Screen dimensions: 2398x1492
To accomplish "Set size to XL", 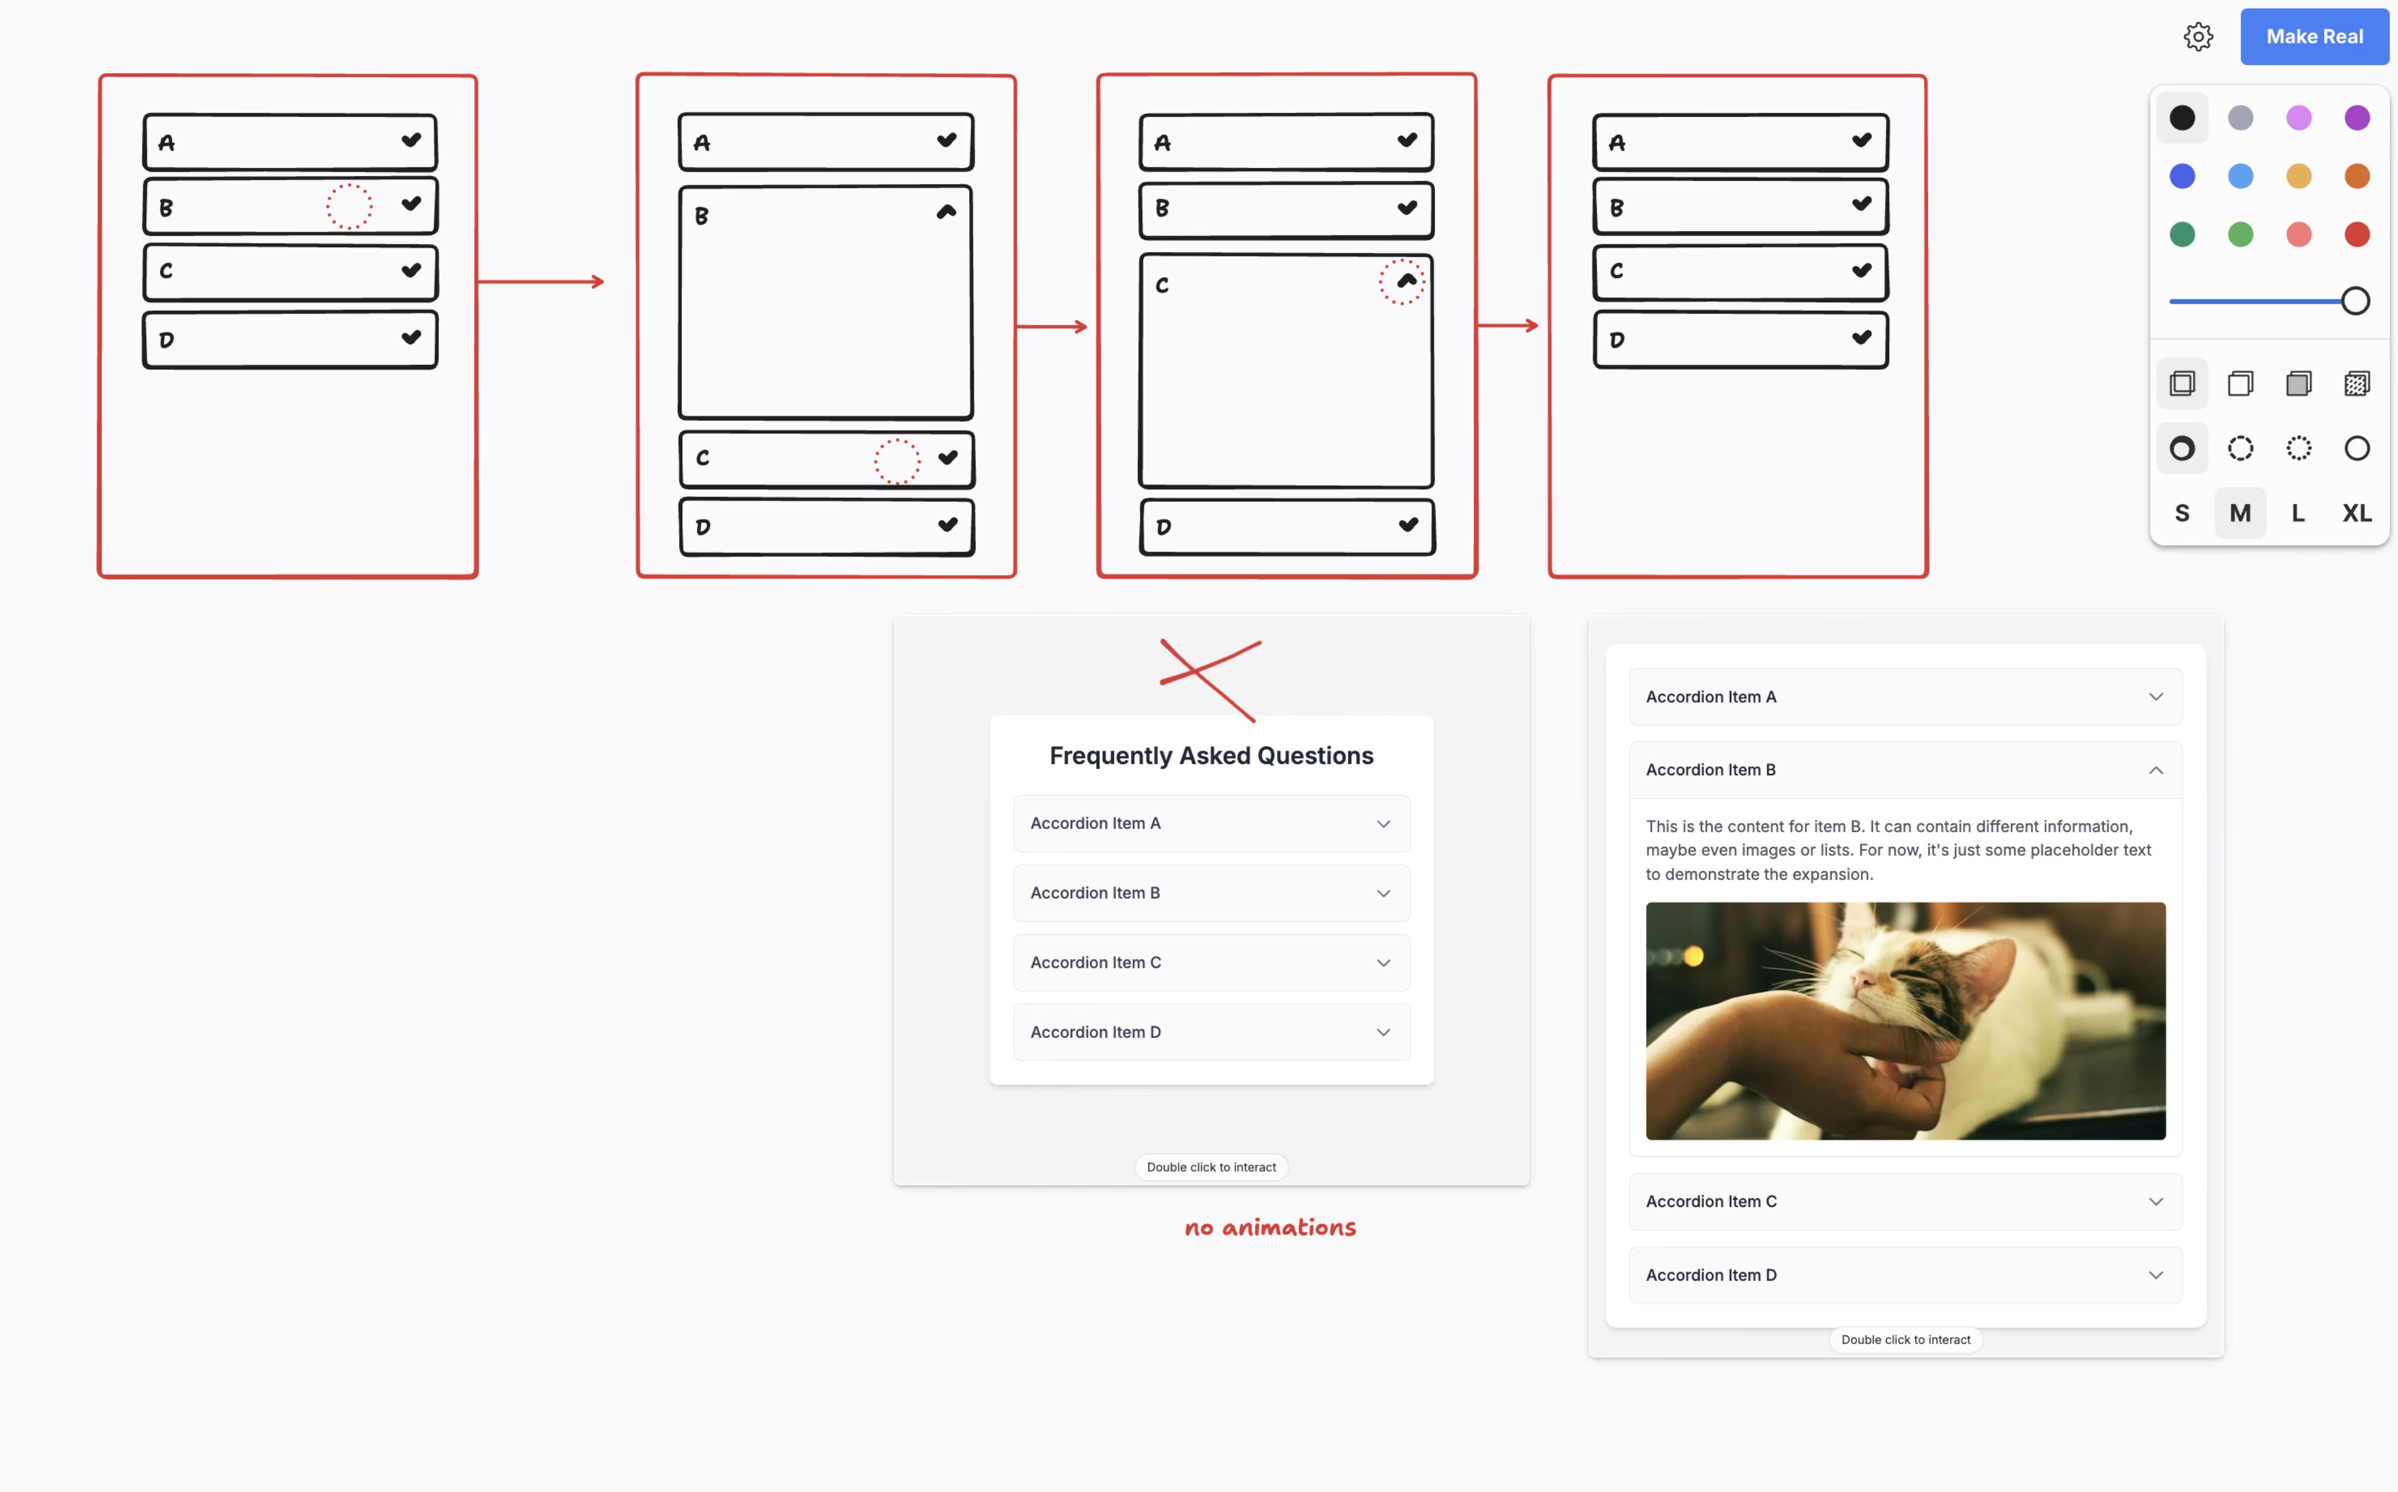I will (x=2356, y=513).
